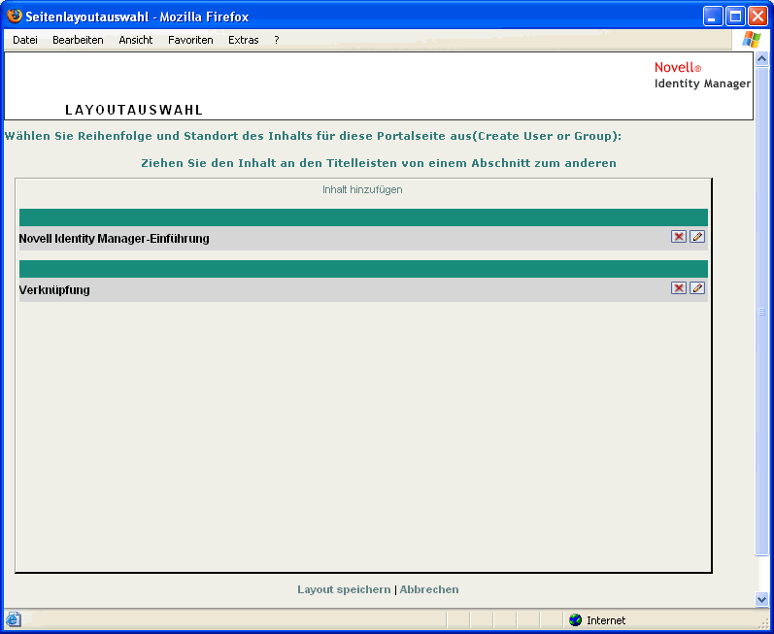This screenshot has height=634, width=774.
Task: Click the page icon in status bar
Action: (x=14, y=619)
